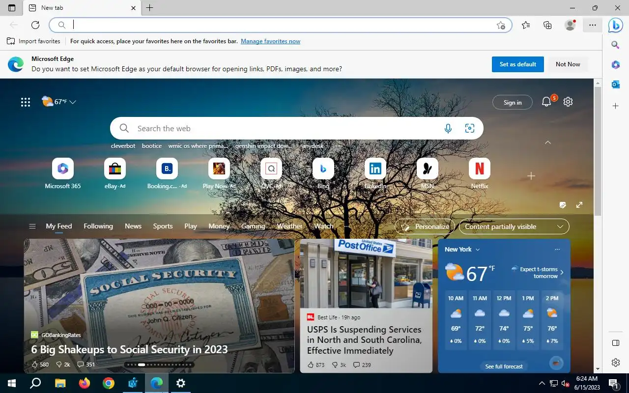This screenshot has height=393, width=629.
Task: Like the Social Security article (580)
Action: (x=40, y=365)
